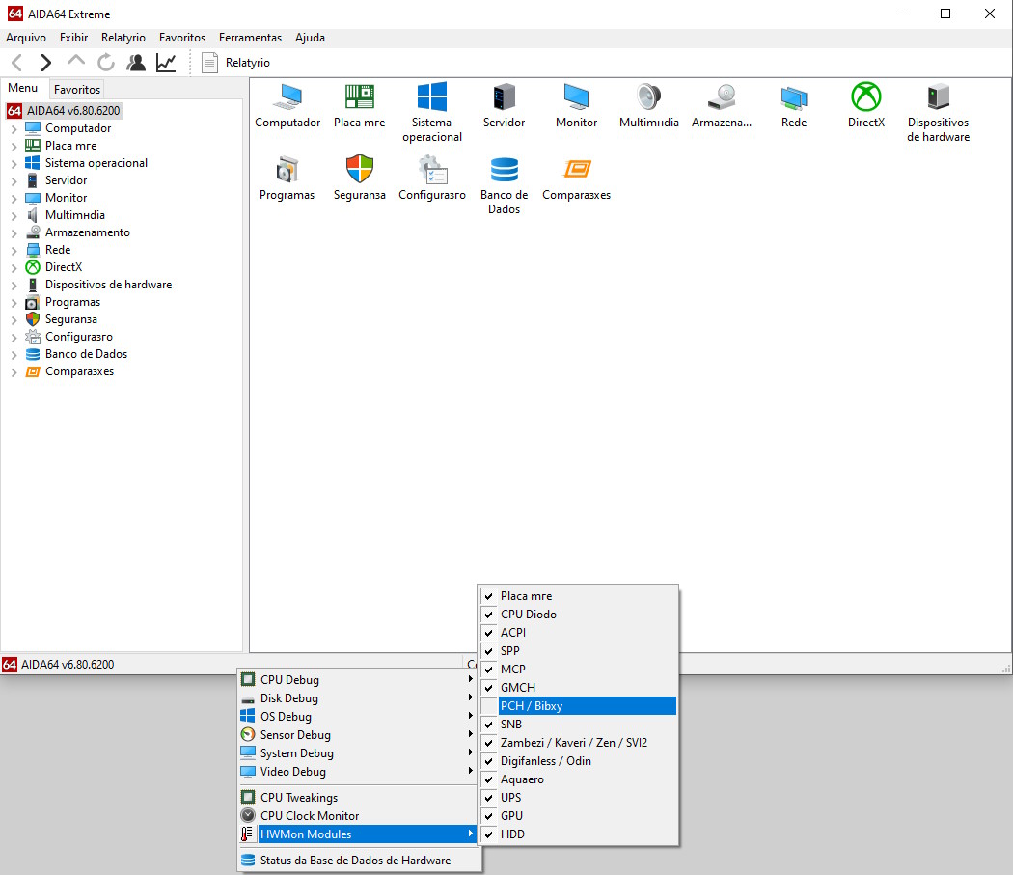Viewport: 1013px width, 875px height.
Task: Open the Multimнdia speaker icon in main panel
Action: click(648, 96)
